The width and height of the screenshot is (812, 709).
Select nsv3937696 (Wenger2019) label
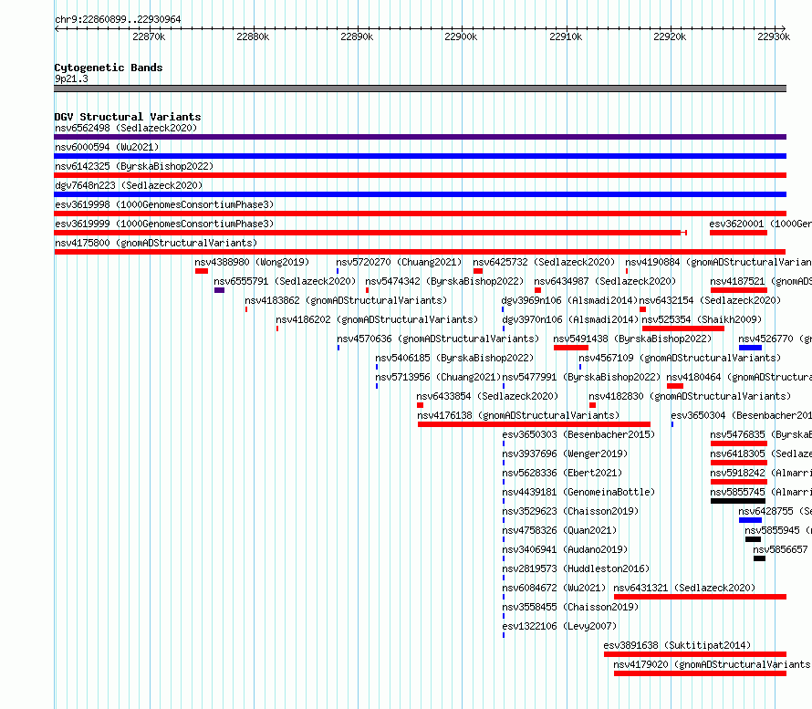[x=565, y=454]
